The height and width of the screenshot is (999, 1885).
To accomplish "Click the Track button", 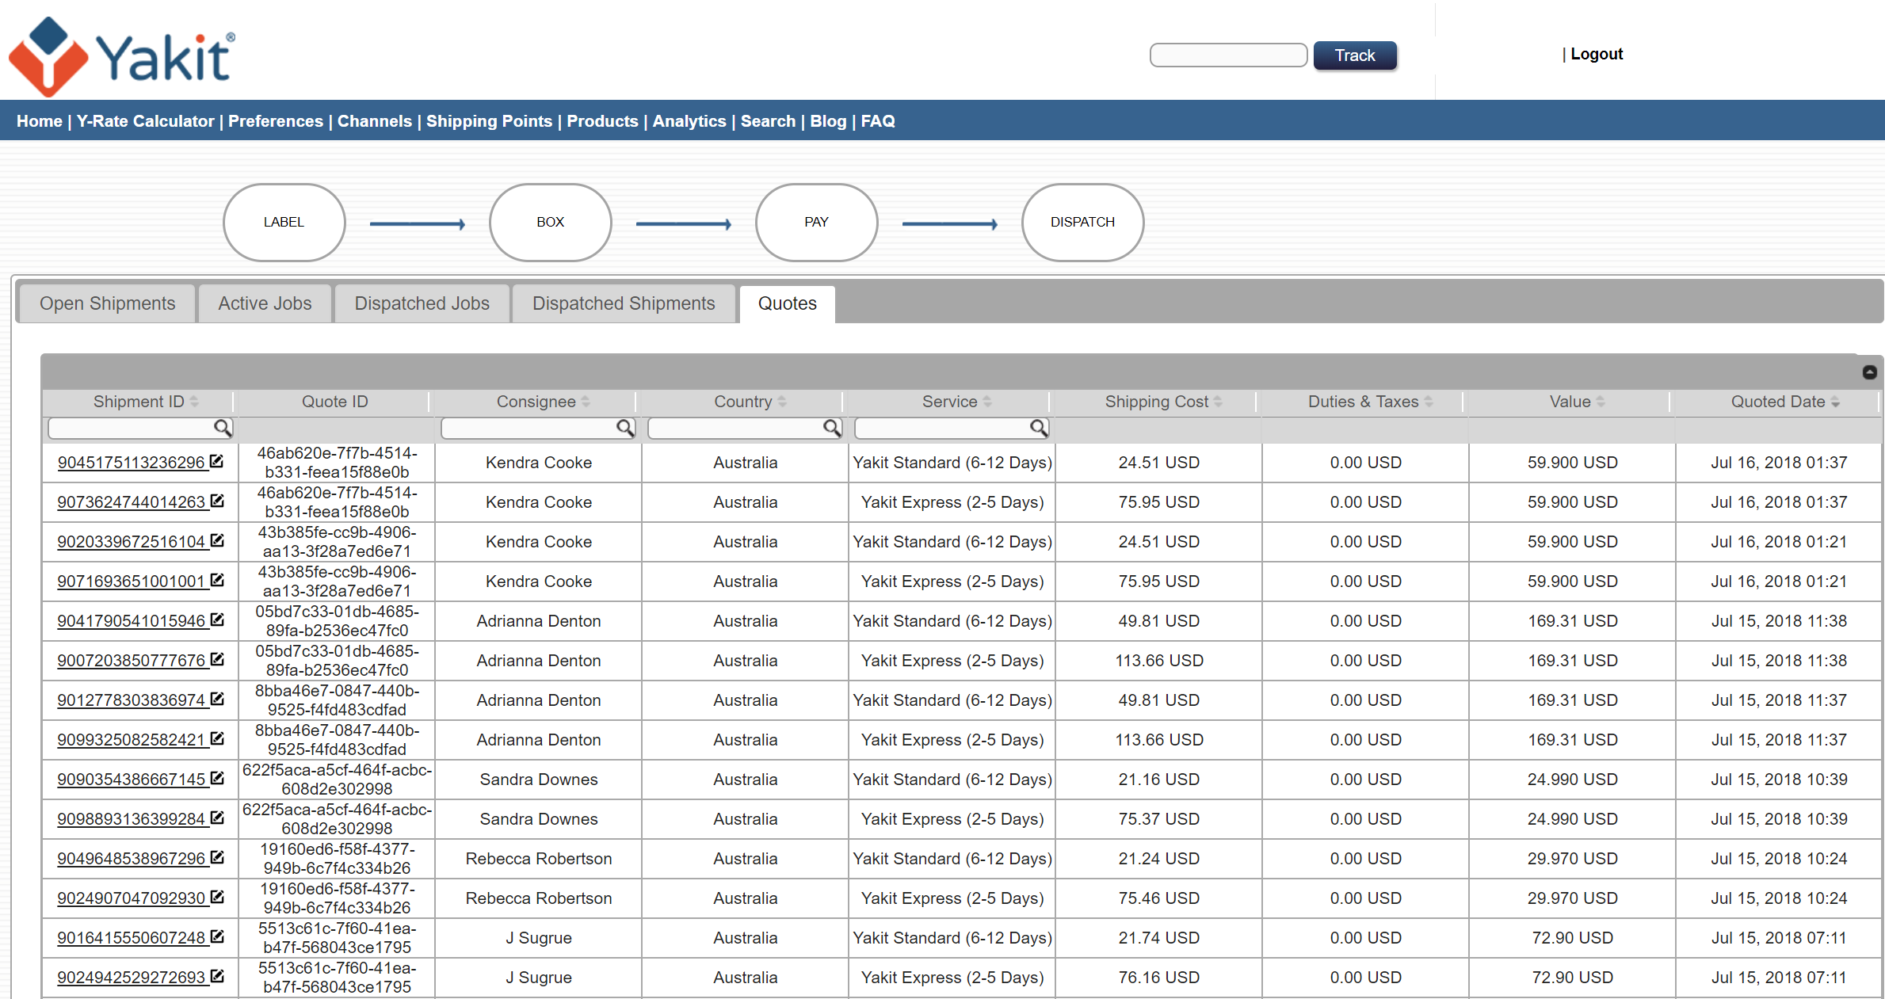I will (x=1355, y=55).
